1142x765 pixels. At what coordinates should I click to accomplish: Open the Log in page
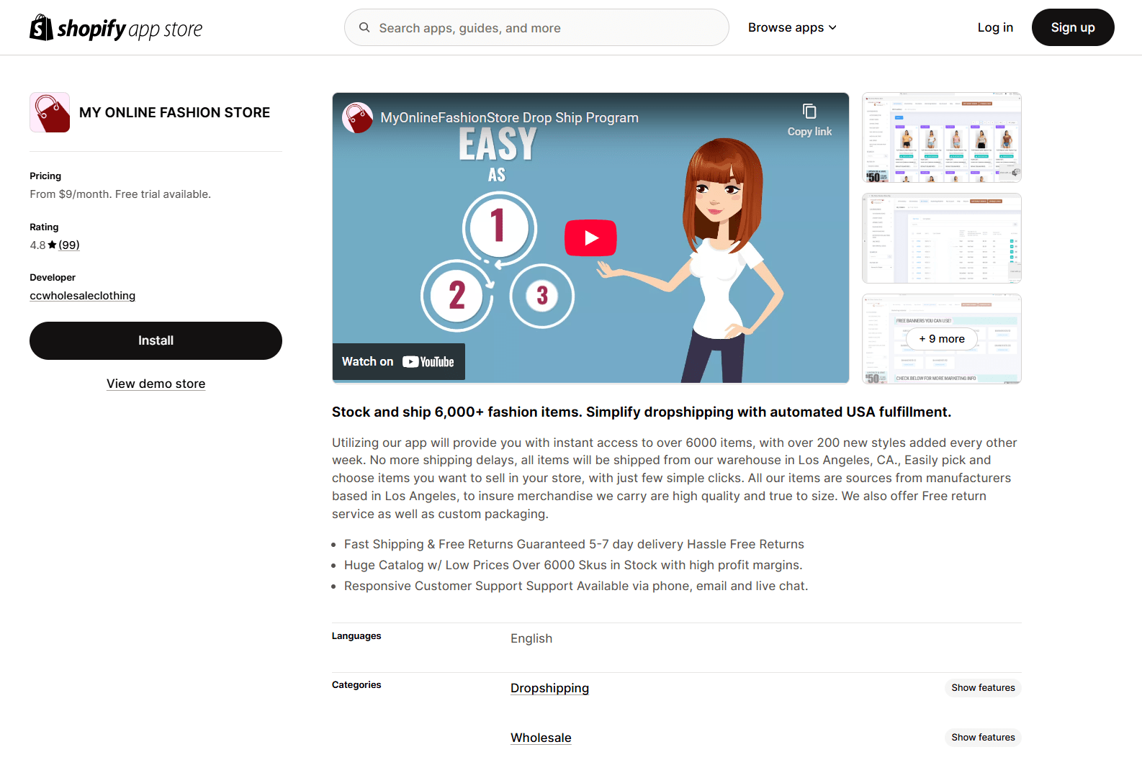pos(995,27)
